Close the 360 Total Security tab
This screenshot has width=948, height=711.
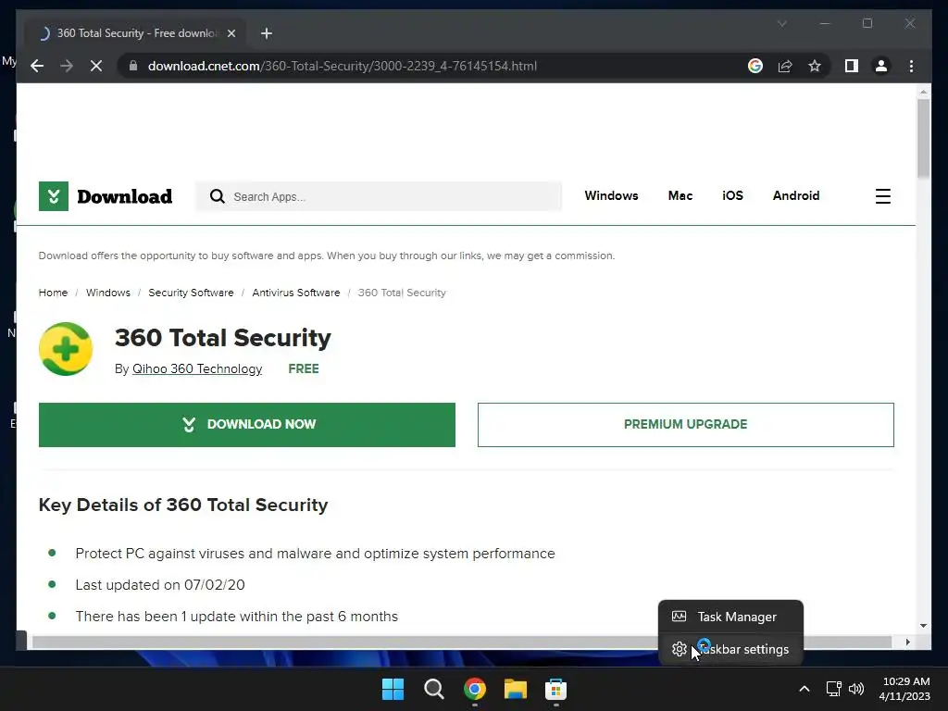[231, 33]
